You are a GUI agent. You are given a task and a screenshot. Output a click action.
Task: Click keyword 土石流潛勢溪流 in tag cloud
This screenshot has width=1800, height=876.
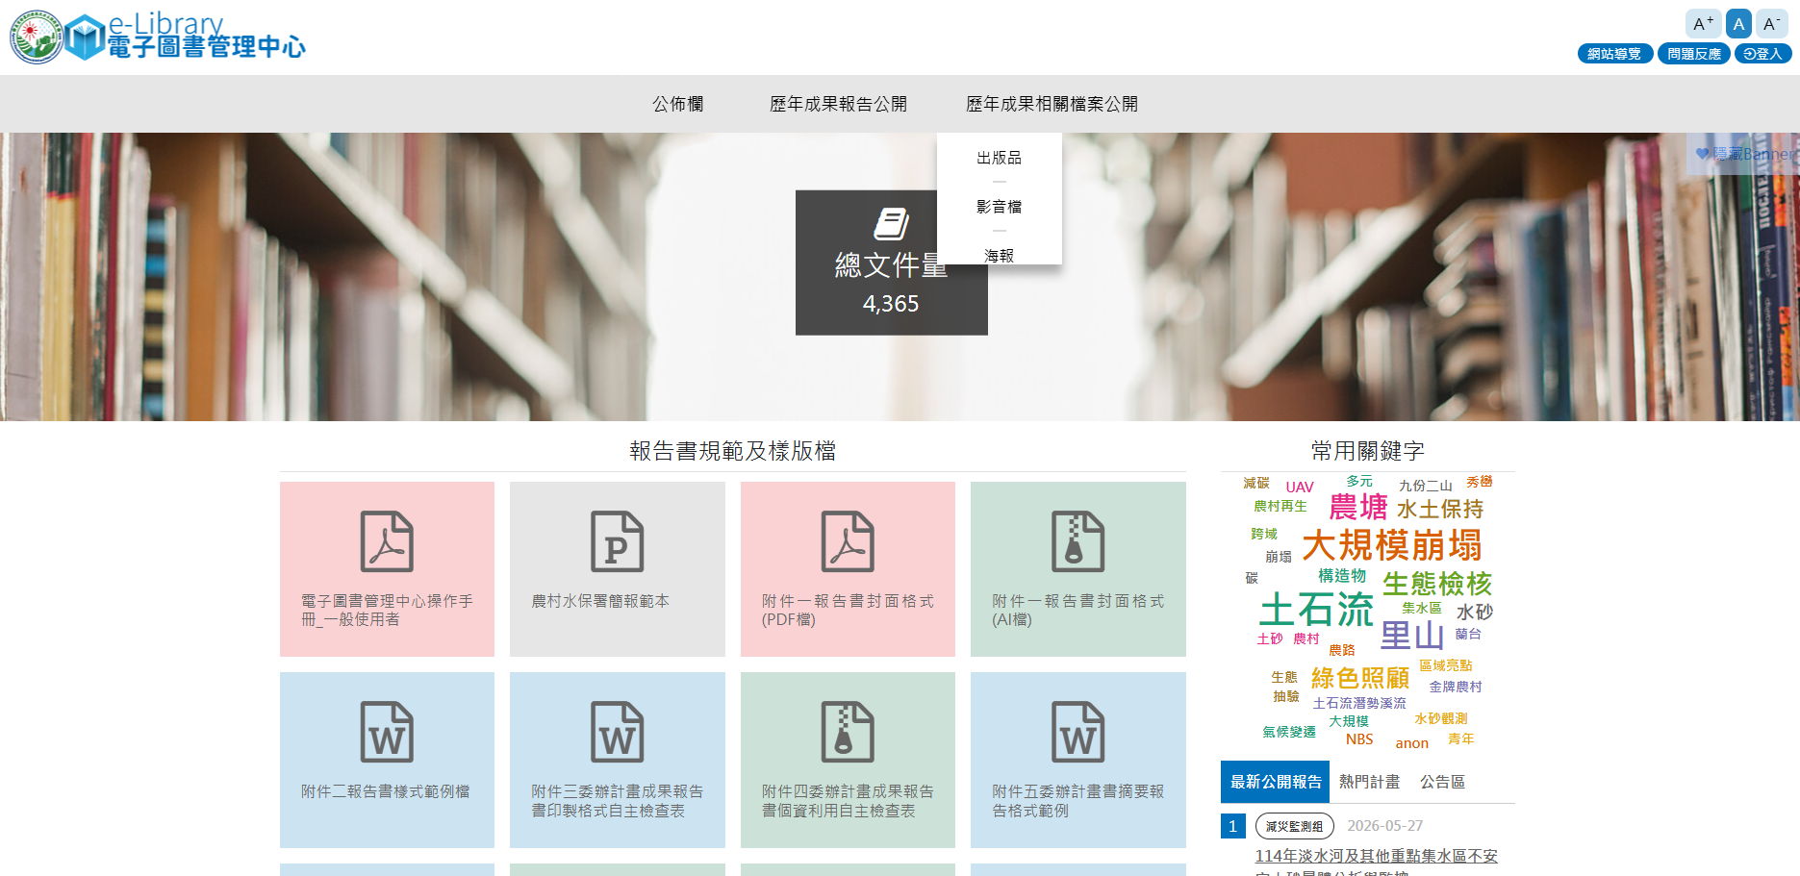pyautogui.click(x=1358, y=703)
